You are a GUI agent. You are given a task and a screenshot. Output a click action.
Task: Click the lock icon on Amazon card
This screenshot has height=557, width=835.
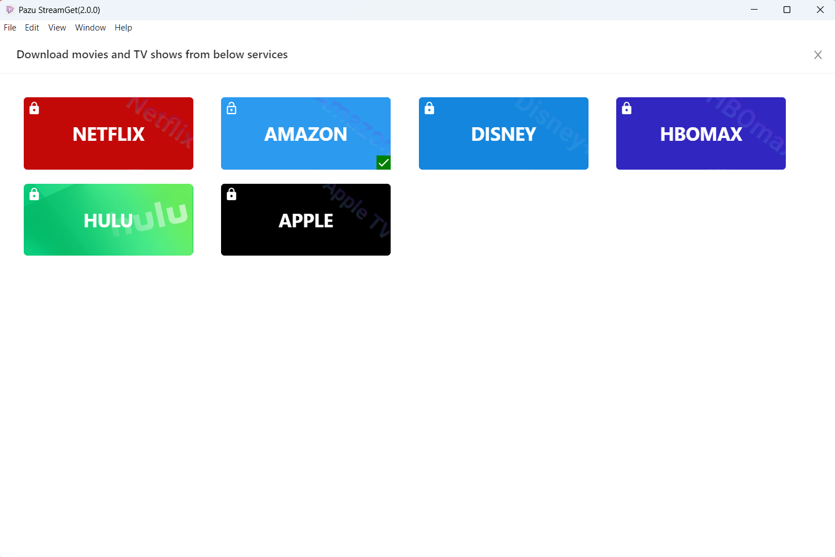pyautogui.click(x=232, y=108)
